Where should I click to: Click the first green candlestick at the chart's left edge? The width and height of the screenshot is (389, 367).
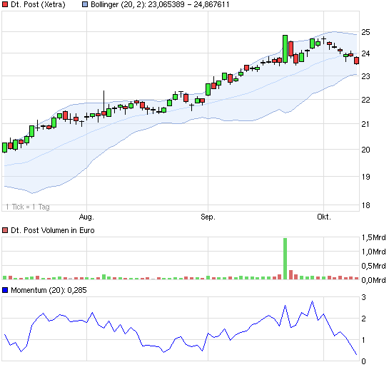click(x=4, y=148)
